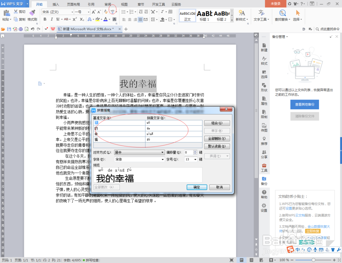Image resolution: width=342 pixels, height=263 pixels.
Task: Click the Paste icon in ribbon
Action: coord(7,13)
